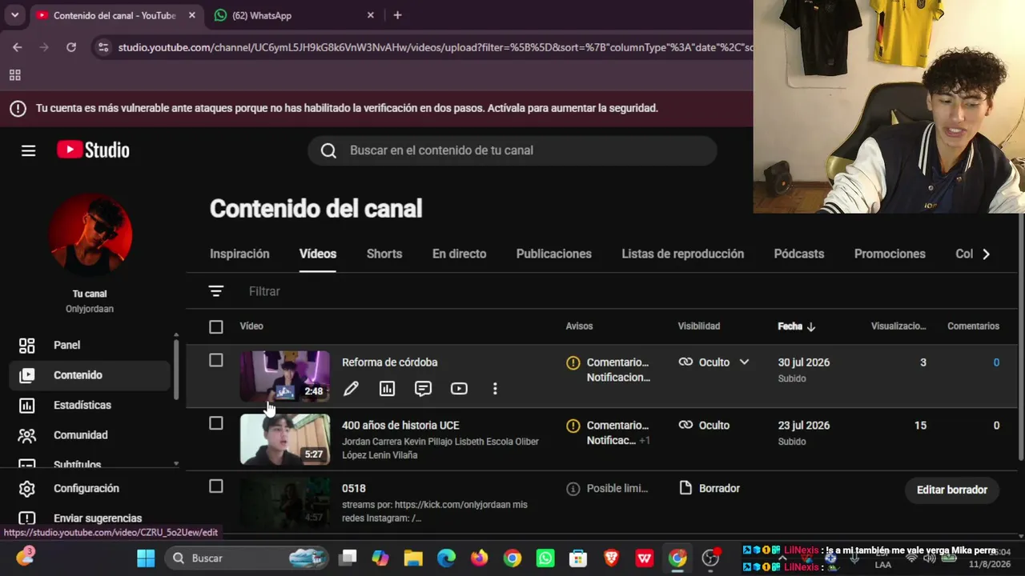Image resolution: width=1025 pixels, height=576 pixels.
Task: Open analytics icon for Reforma de córdoba
Action: [388, 389]
